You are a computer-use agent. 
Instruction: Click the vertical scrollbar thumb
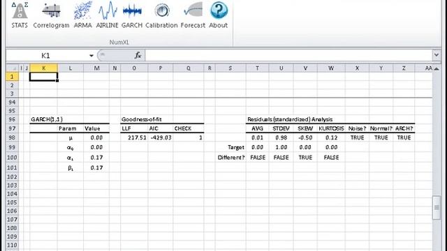point(437,208)
